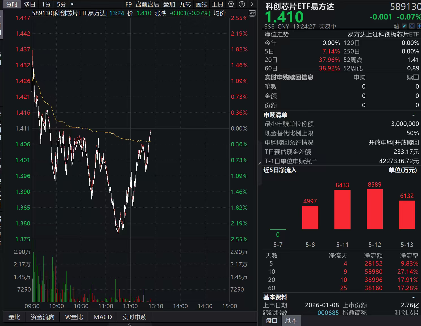Click the 52周低 value 0.89
This screenshot has width=421, height=326.
click(413, 68)
